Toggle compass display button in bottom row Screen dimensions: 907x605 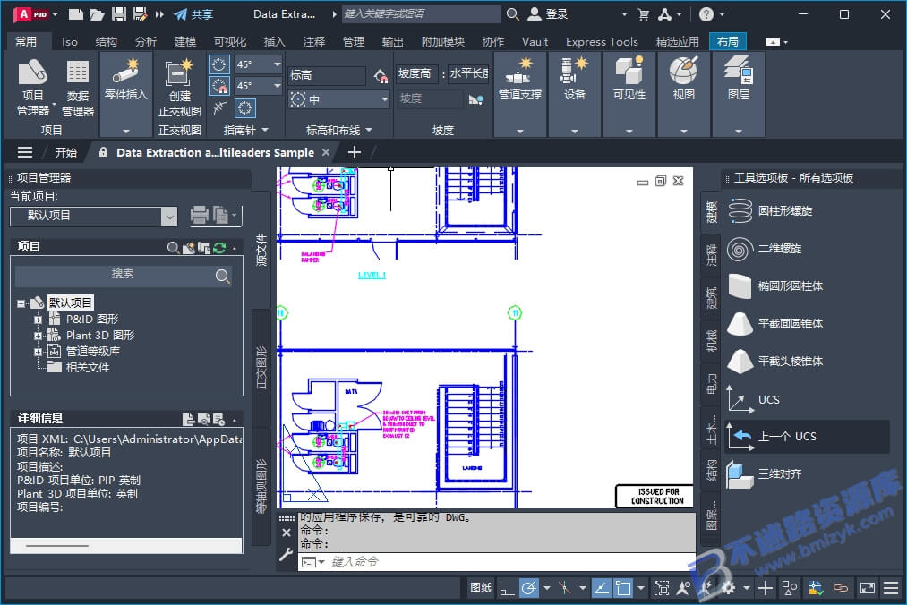tap(244, 107)
